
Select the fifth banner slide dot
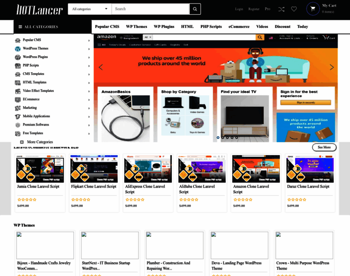pos(237,138)
